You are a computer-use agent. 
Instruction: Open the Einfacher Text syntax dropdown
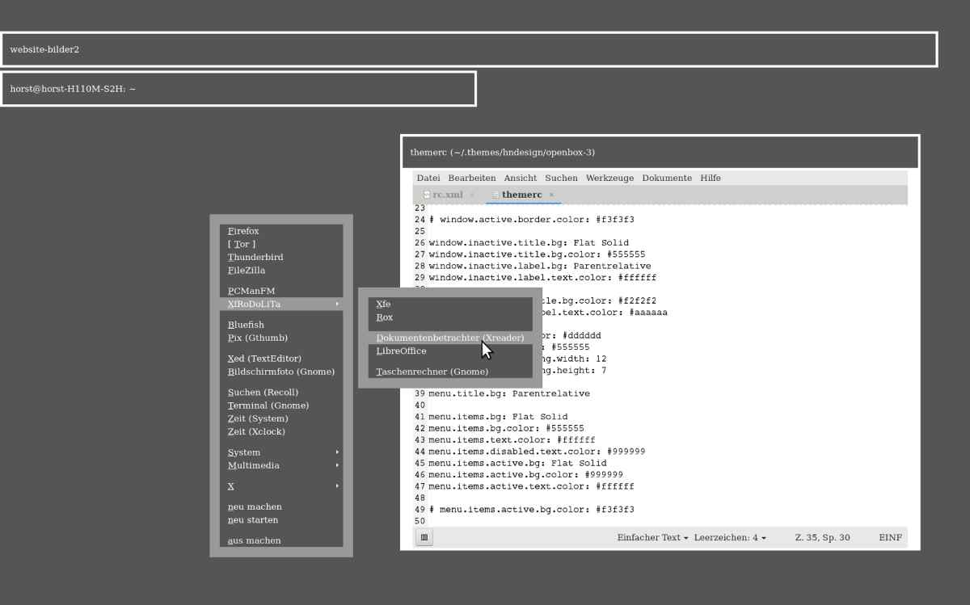coord(652,537)
